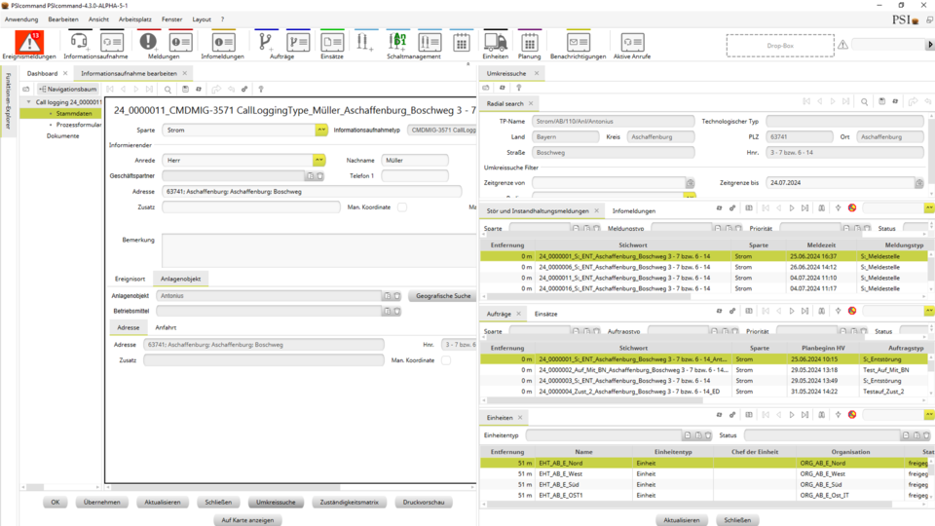Click warning triangle next to Drop-Box
935x526 pixels.
click(x=842, y=45)
